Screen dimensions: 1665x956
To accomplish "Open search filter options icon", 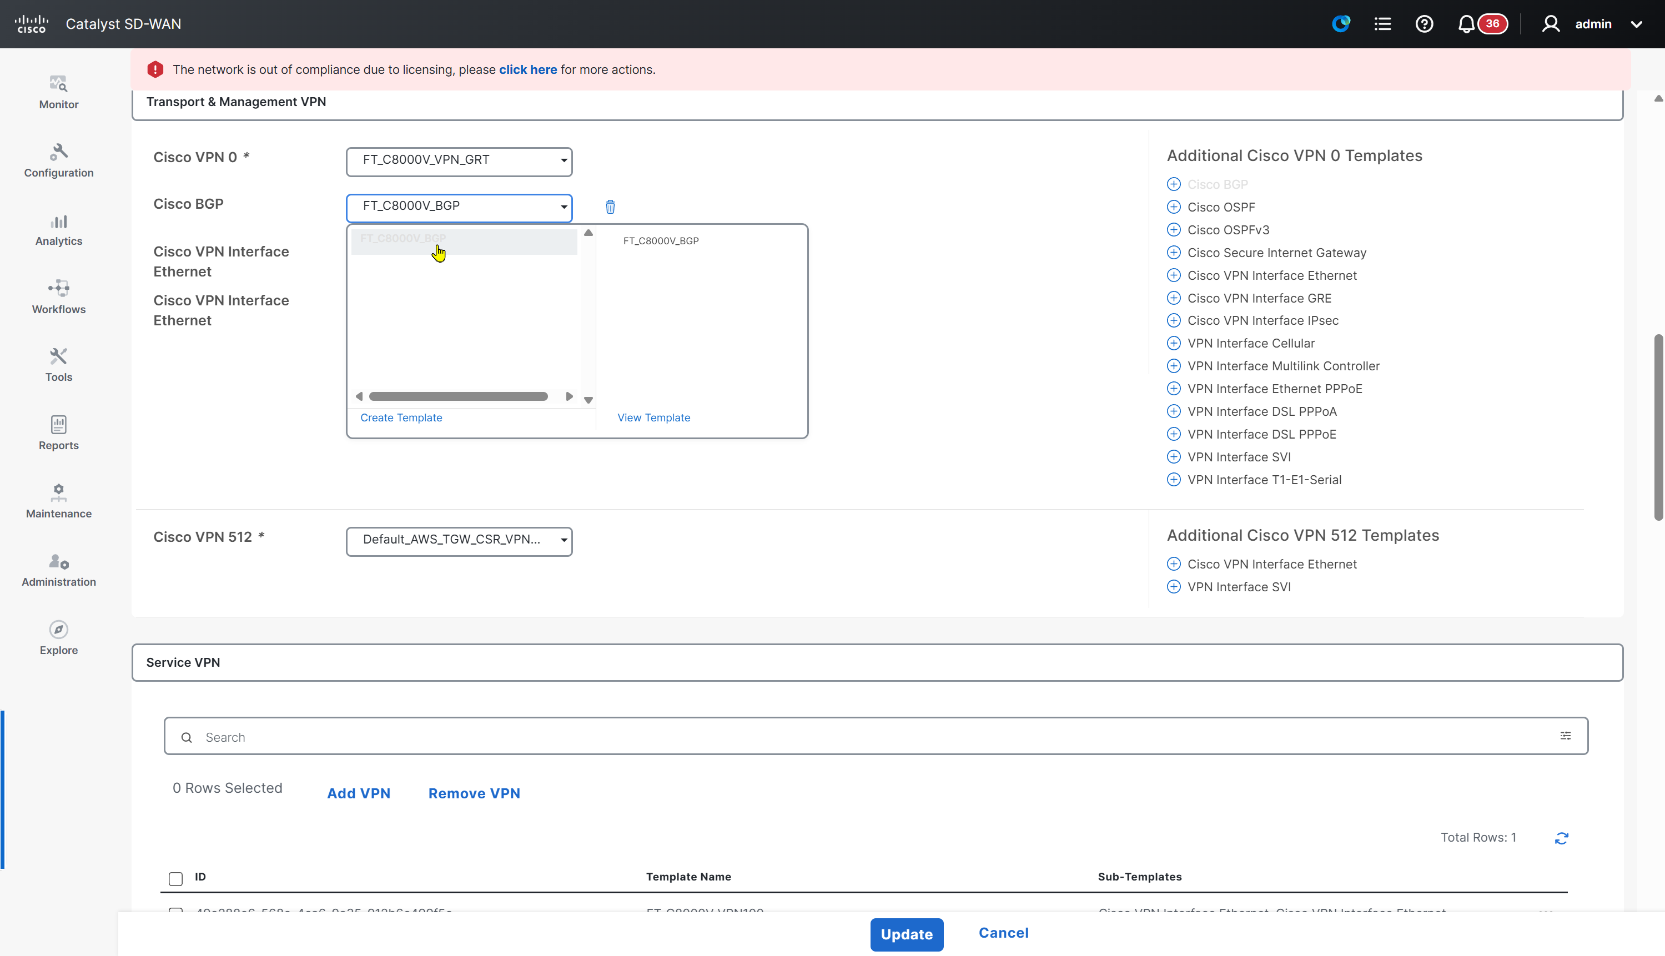I will click(x=1566, y=736).
